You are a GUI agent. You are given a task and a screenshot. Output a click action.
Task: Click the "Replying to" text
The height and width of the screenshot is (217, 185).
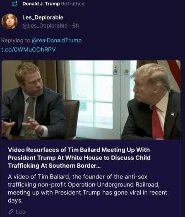16,41
